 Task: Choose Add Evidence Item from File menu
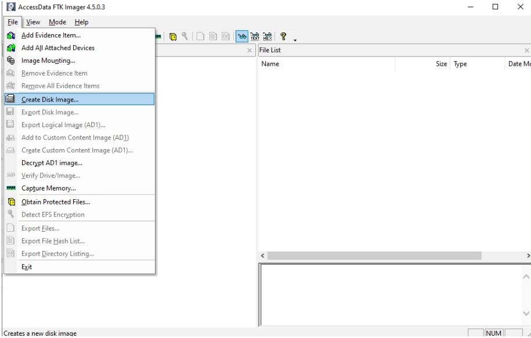tap(80, 35)
